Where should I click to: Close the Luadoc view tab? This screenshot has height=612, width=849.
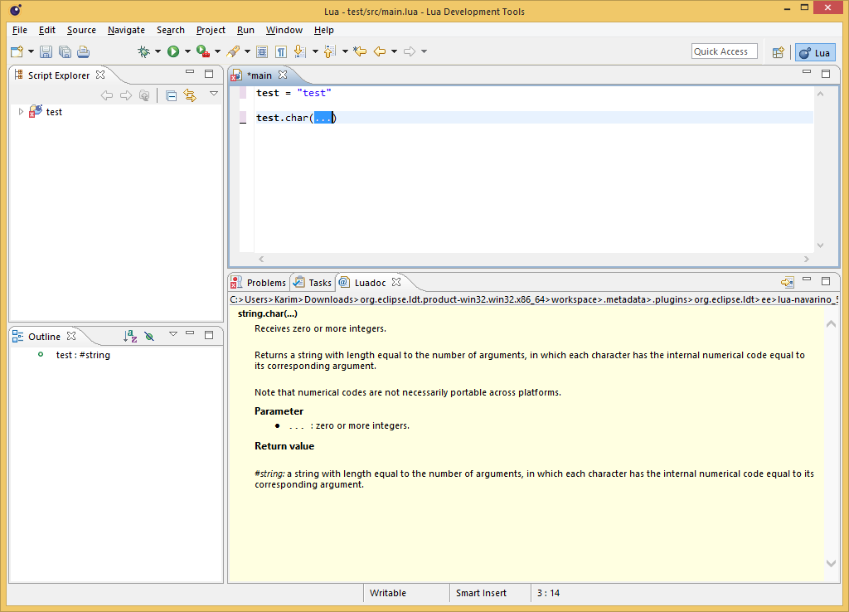pos(396,282)
